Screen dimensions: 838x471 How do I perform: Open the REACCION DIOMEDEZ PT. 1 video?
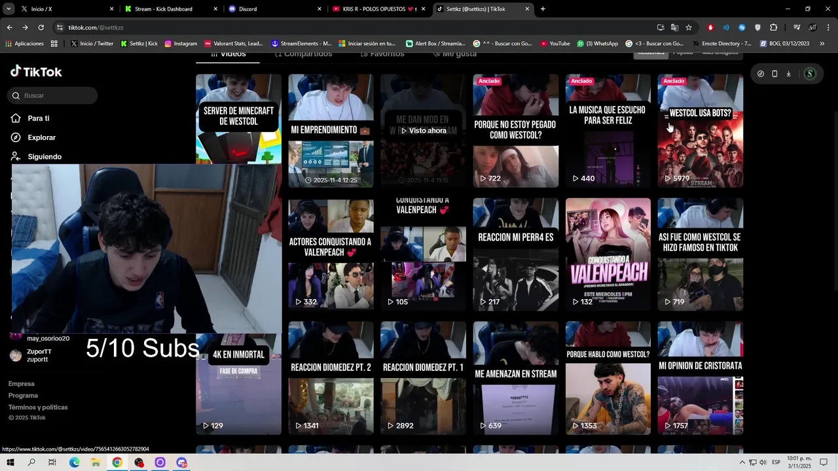pos(423,378)
